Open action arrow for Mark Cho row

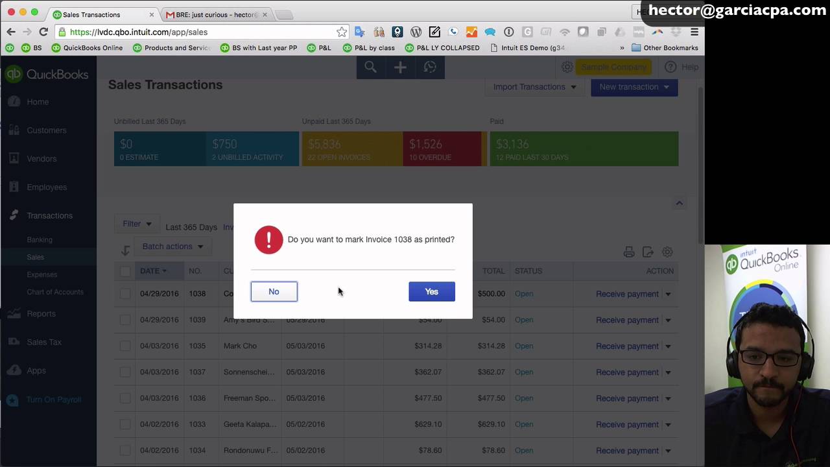668,346
